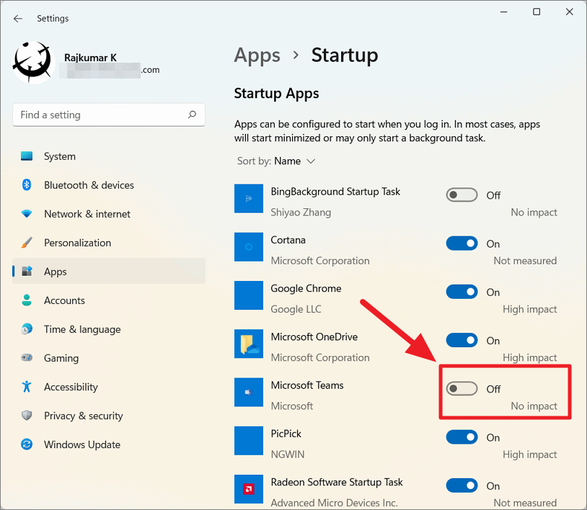
Task: Click the Google Chrome app icon
Action: point(249,295)
